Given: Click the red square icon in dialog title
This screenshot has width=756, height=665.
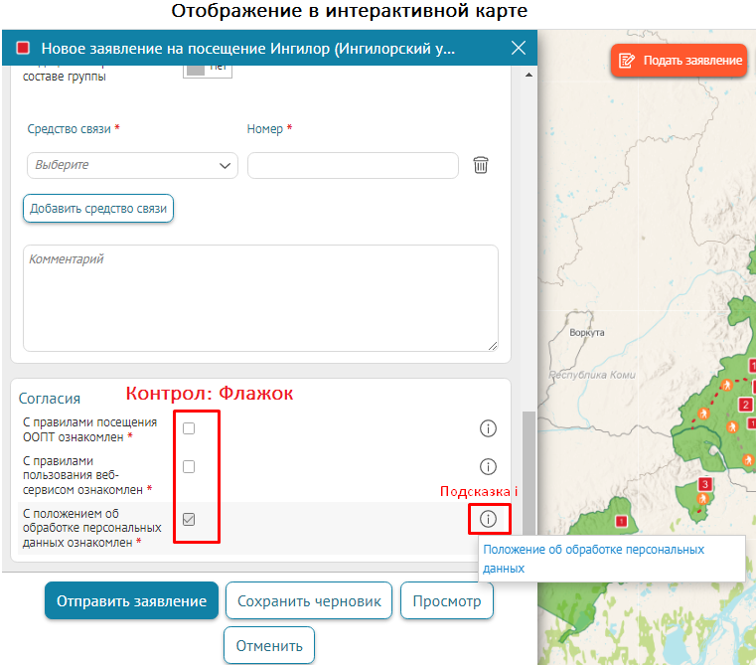Looking at the screenshot, I should pyautogui.click(x=23, y=48).
